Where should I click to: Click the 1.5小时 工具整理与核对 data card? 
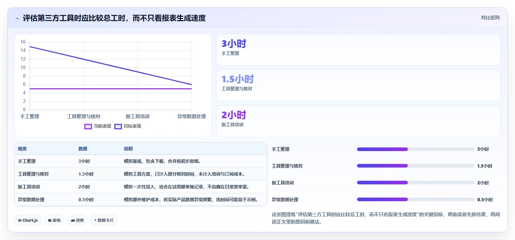coord(358,85)
